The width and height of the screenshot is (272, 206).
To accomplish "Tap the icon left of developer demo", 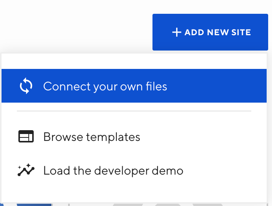I will pyautogui.click(x=26, y=170).
